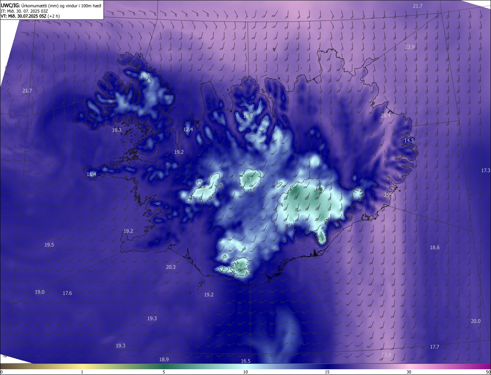Viewport: 491px width, 375px height.
Task: Click the value 23.9 on the map
Action: [x=410, y=47]
